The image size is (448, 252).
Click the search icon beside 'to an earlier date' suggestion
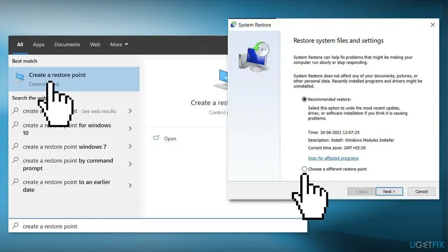coord(16,181)
